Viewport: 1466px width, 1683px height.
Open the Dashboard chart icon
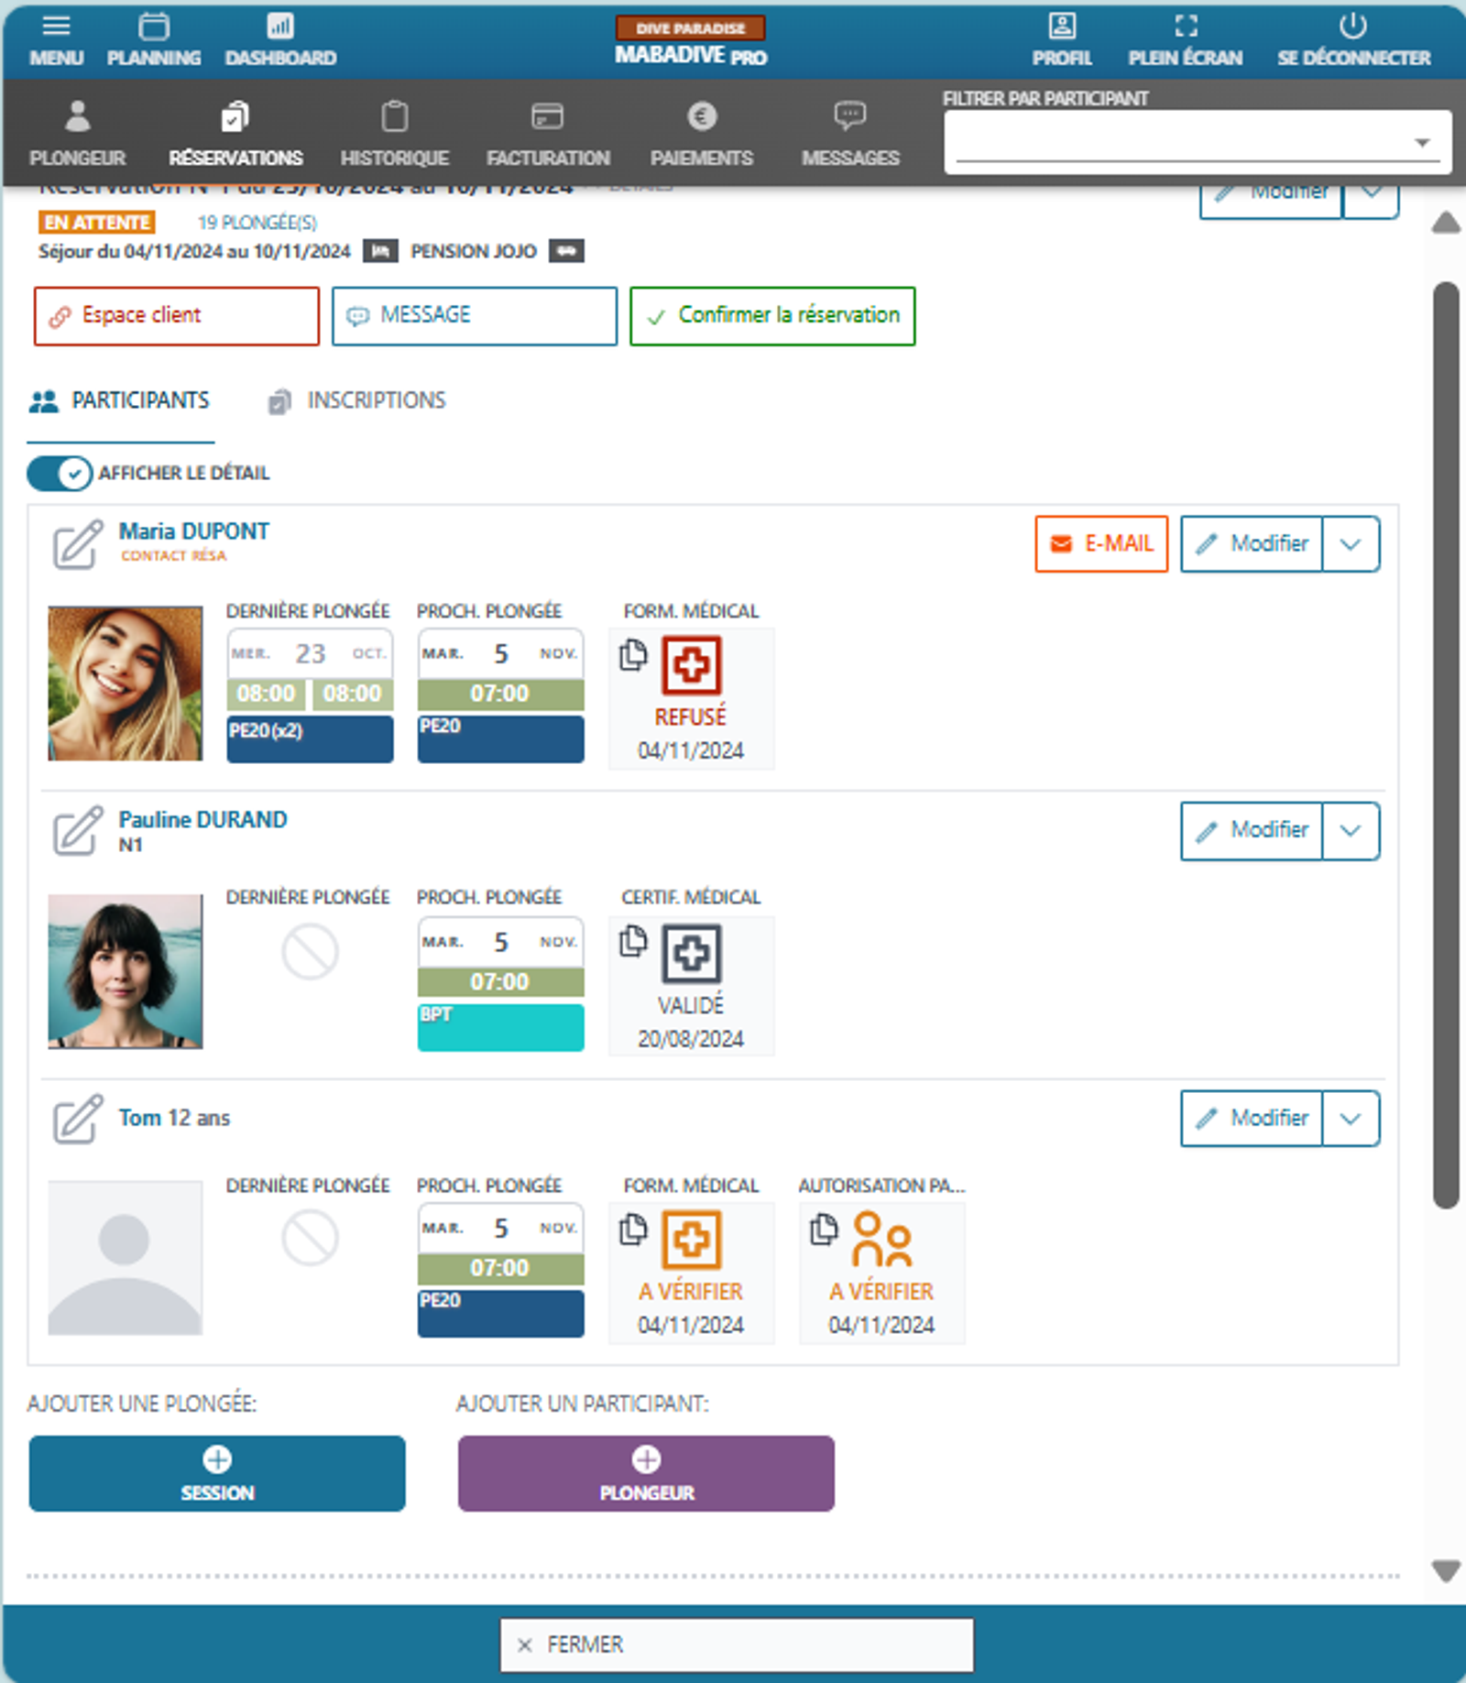click(280, 26)
